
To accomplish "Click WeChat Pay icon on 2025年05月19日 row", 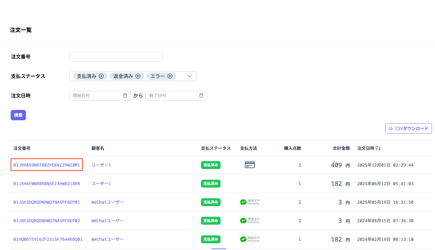I will point(250,202).
